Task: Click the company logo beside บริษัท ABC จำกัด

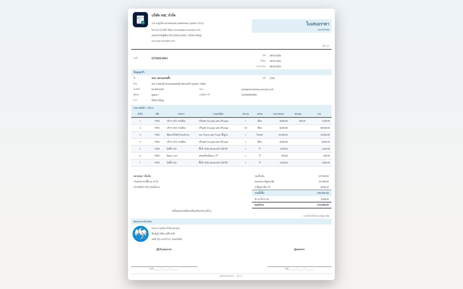Action: click(x=140, y=20)
